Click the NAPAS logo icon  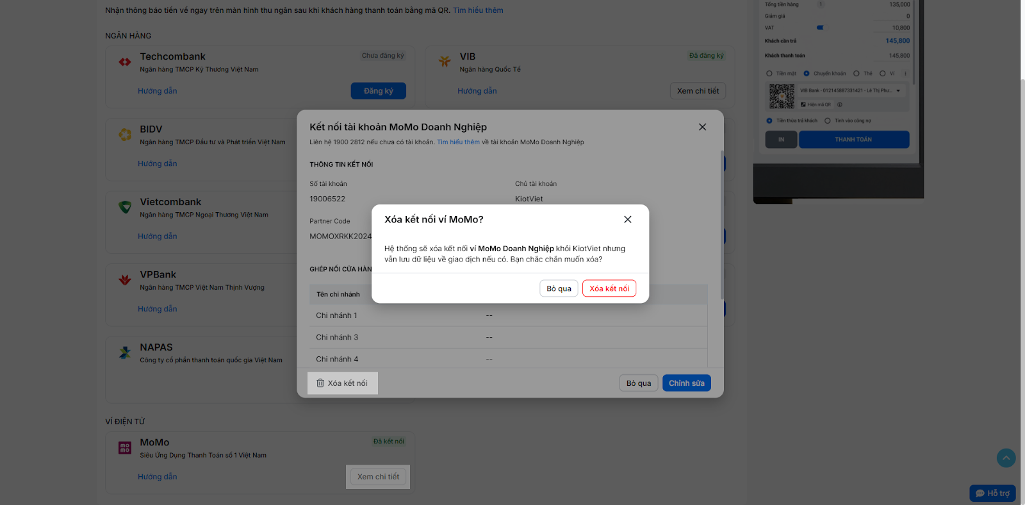point(125,352)
